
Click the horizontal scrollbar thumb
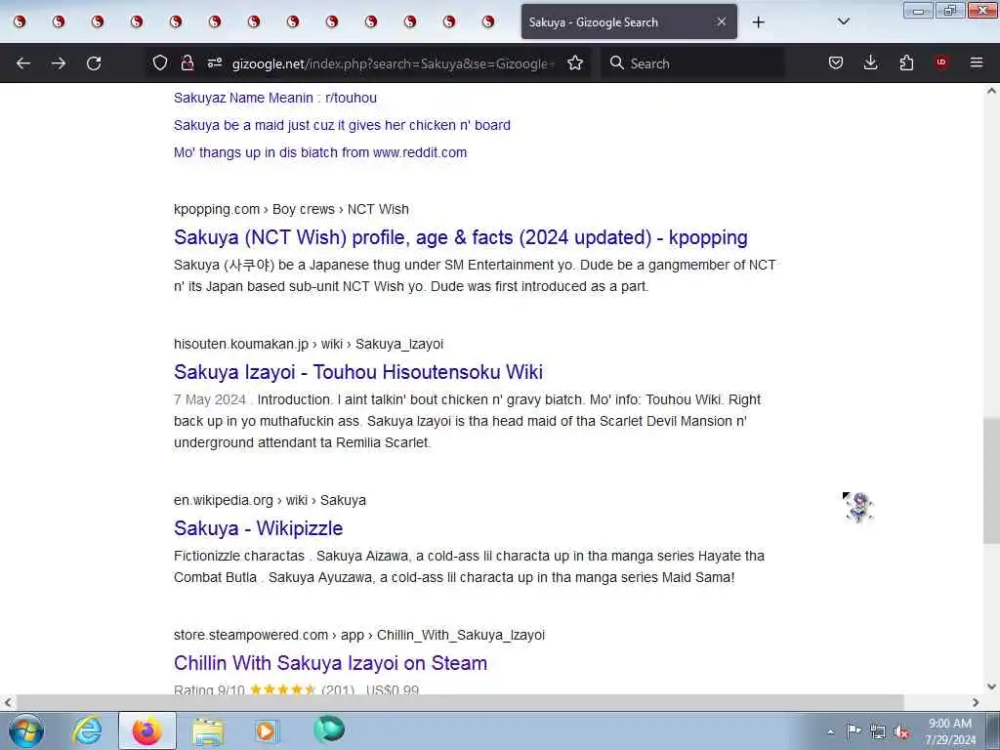(x=460, y=702)
